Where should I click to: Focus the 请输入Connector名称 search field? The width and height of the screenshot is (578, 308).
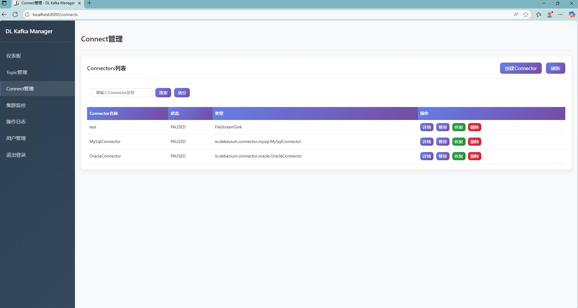(x=122, y=93)
